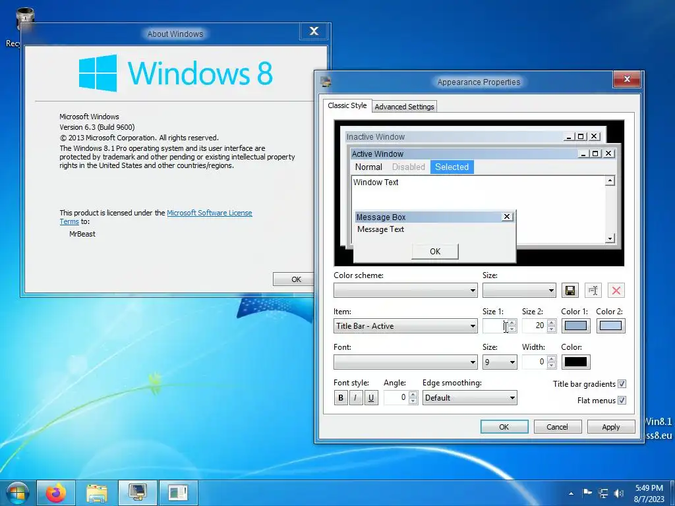Click the MrBeast licensee name text

[x=82, y=234]
